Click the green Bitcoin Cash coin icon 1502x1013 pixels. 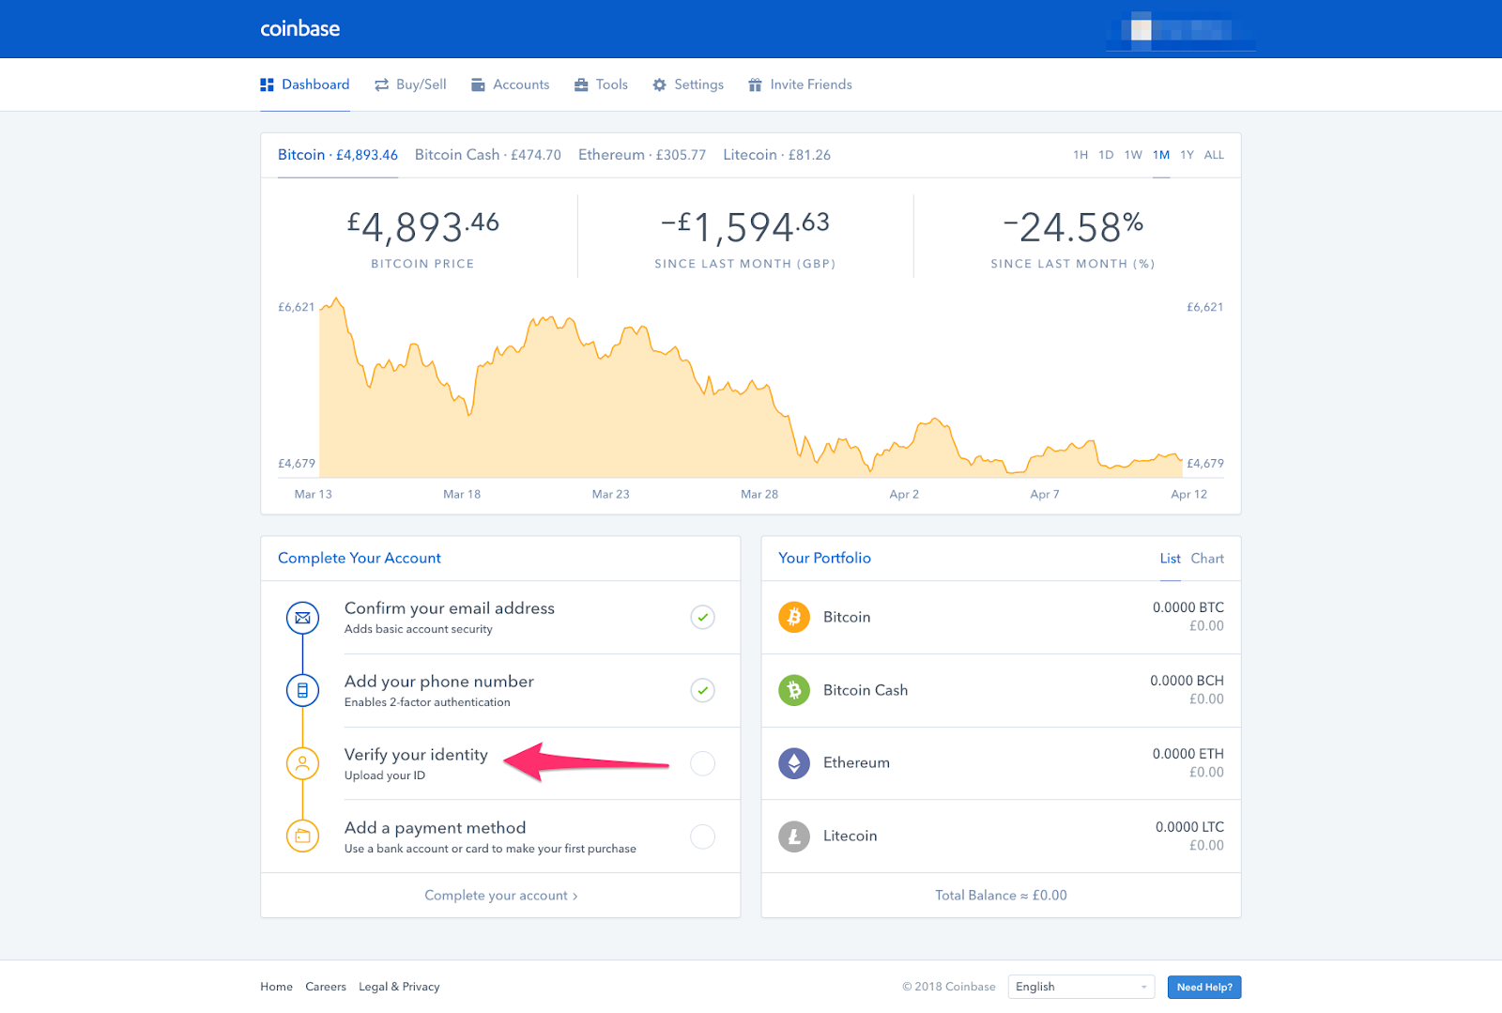[794, 690]
